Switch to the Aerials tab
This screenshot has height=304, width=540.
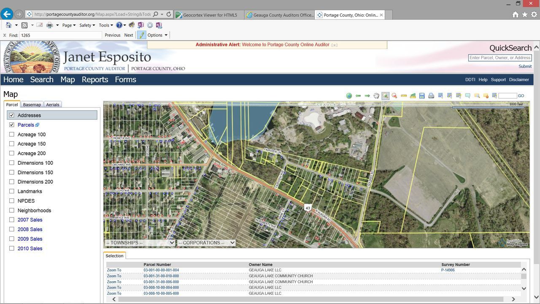click(x=53, y=104)
